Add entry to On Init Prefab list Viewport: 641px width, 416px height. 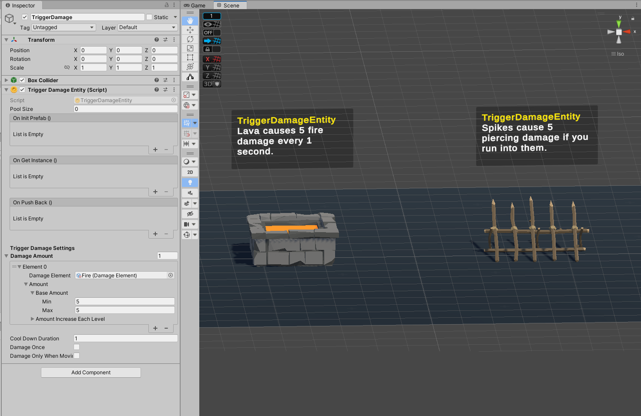pyautogui.click(x=155, y=150)
